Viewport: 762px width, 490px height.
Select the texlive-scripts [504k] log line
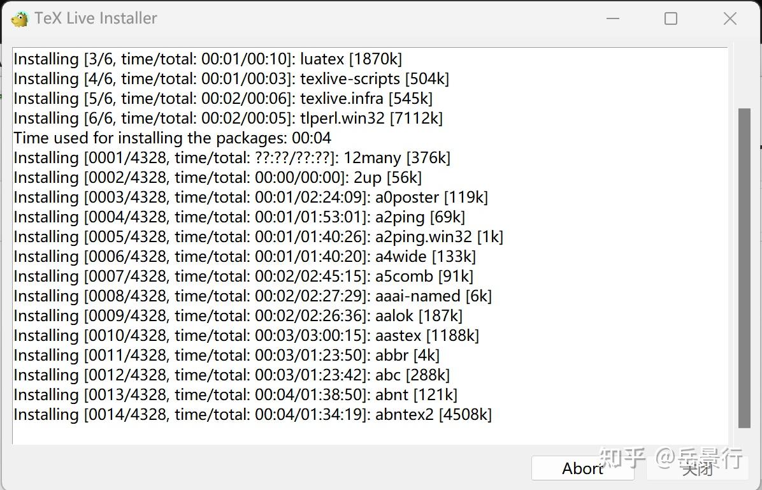(231, 79)
